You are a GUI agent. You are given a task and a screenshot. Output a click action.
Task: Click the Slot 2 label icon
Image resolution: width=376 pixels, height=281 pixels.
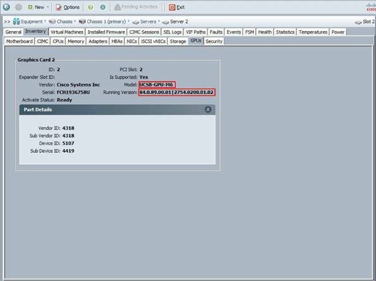(x=358, y=22)
